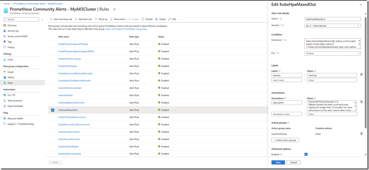The width and height of the screenshot is (369, 170).
Task: Open Locks under Settings
Action: [10, 59]
